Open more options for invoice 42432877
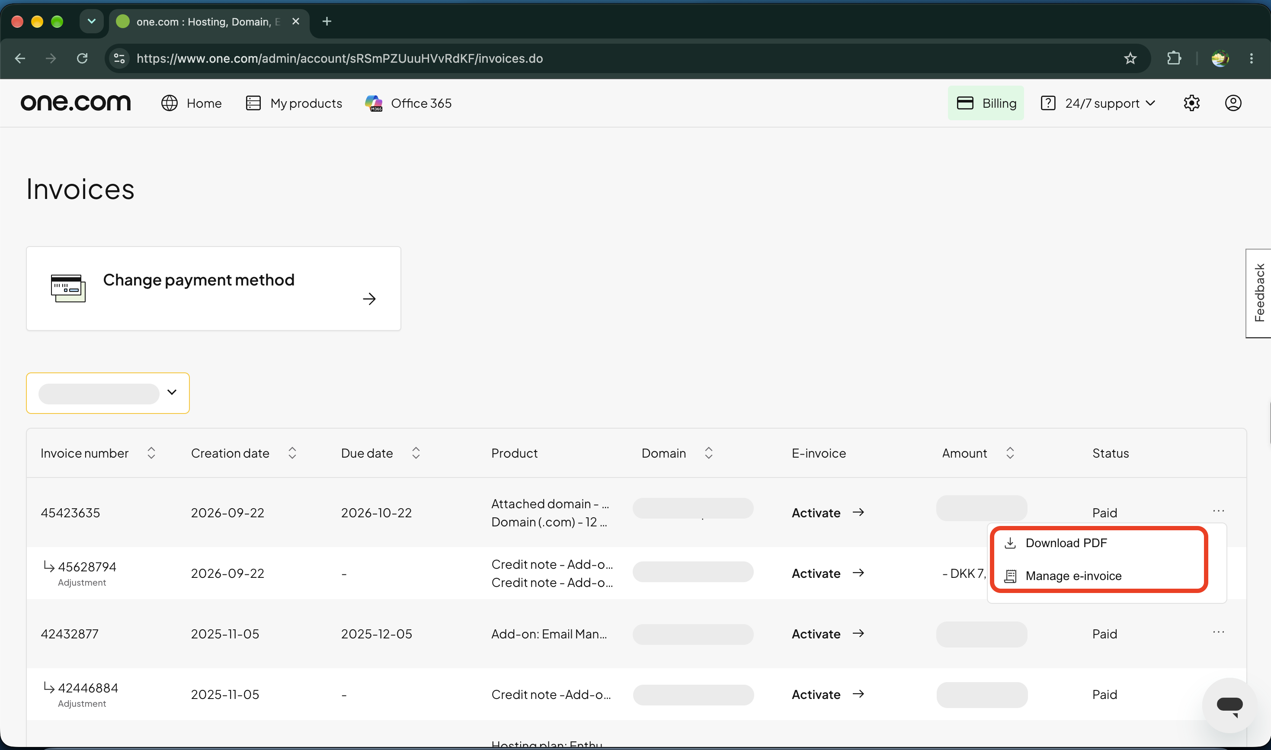1271x750 pixels. pos(1218,632)
